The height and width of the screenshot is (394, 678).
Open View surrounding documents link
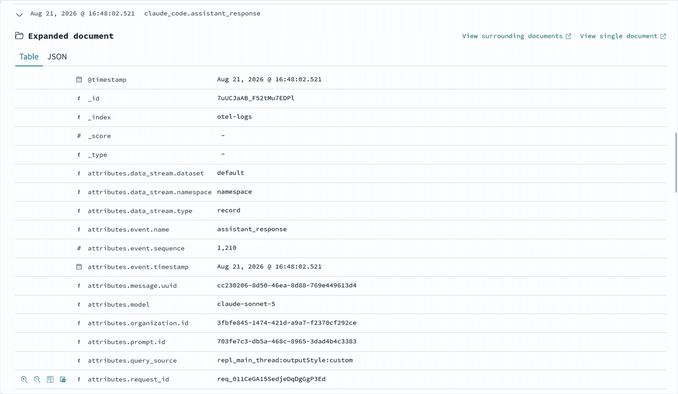(512, 36)
